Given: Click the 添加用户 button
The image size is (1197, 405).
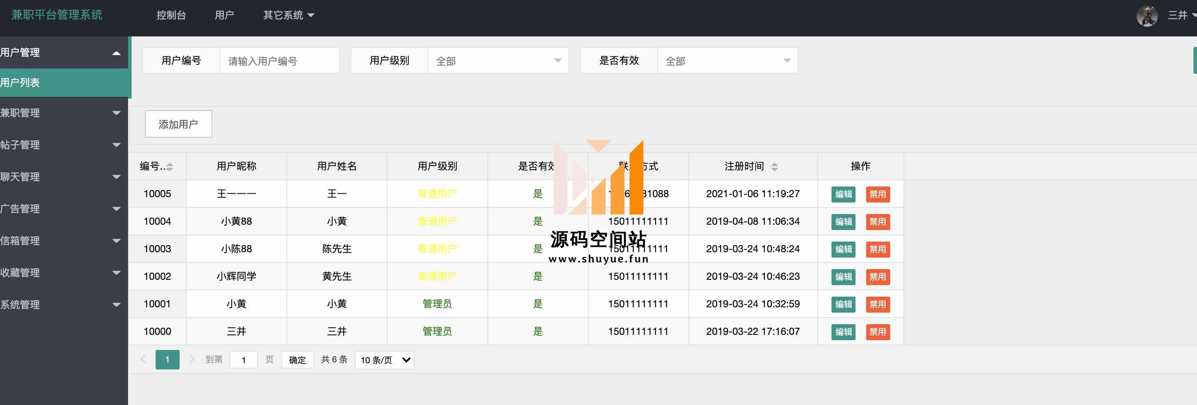Looking at the screenshot, I should pyautogui.click(x=178, y=124).
